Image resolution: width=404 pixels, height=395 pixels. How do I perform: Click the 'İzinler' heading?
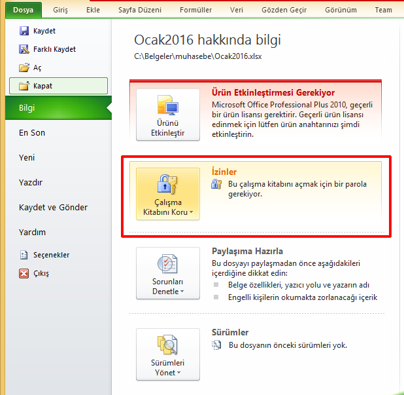pyautogui.click(x=224, y=172)
